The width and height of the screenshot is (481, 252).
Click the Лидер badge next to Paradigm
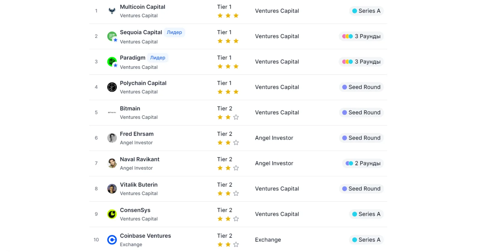coord(158,58)
